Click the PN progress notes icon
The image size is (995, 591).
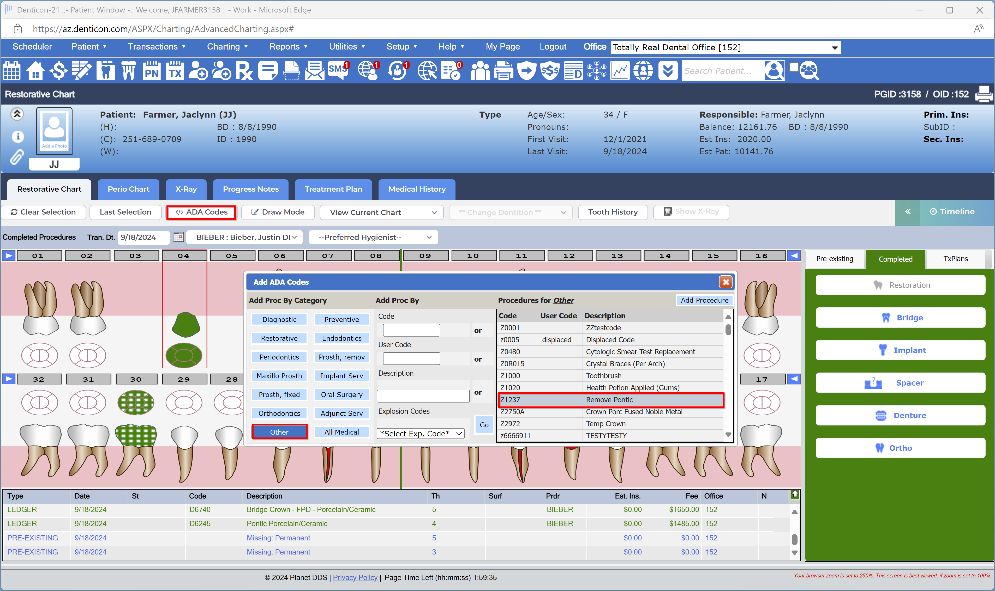(151, 71)
